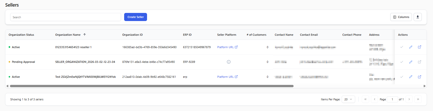Click the download export icon button
433x111 pixels.
click(417, 17)
